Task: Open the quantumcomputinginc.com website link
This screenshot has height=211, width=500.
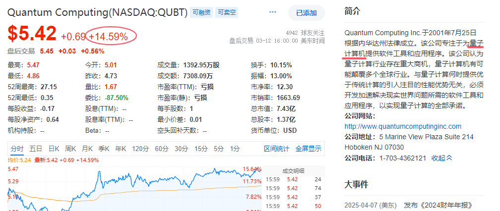Action: [403, 126]
